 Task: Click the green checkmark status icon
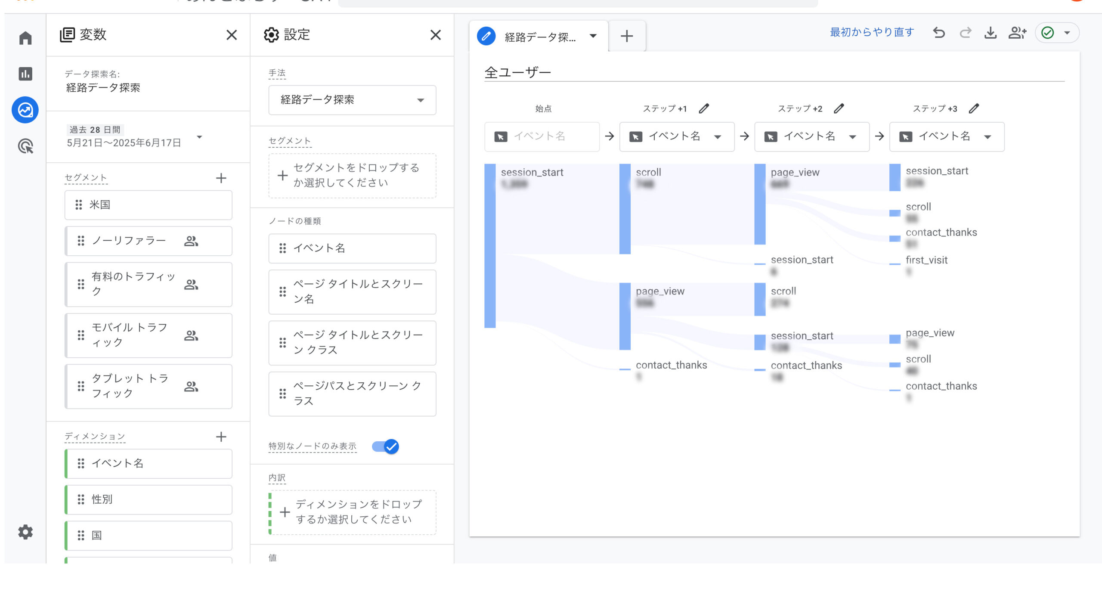pos(1048,33)
